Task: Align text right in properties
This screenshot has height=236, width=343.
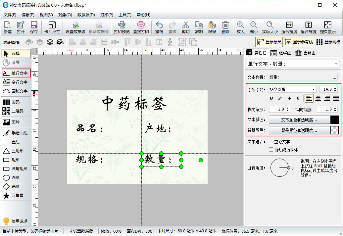Action: (327, 98)
